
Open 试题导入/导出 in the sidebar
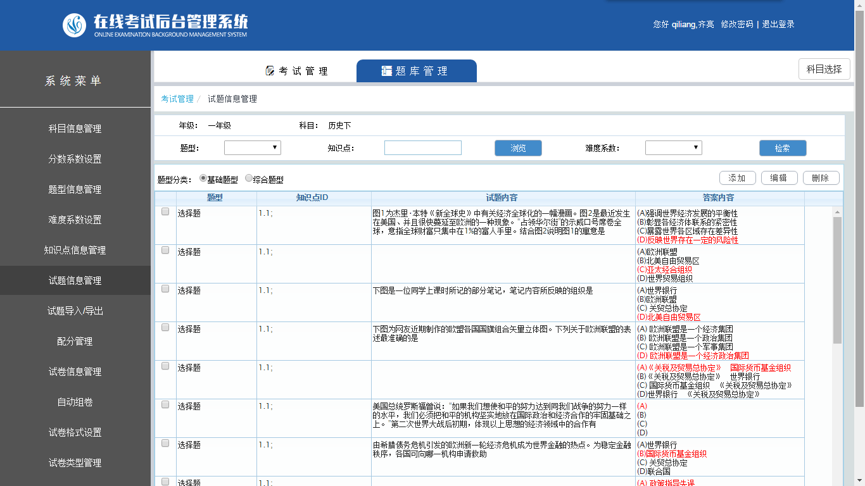[x=75, y=311]
